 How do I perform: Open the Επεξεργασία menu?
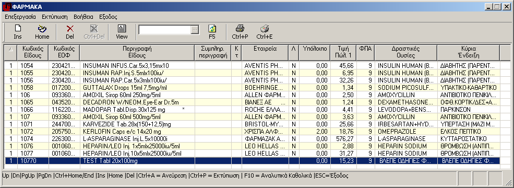tap(20, 17)
